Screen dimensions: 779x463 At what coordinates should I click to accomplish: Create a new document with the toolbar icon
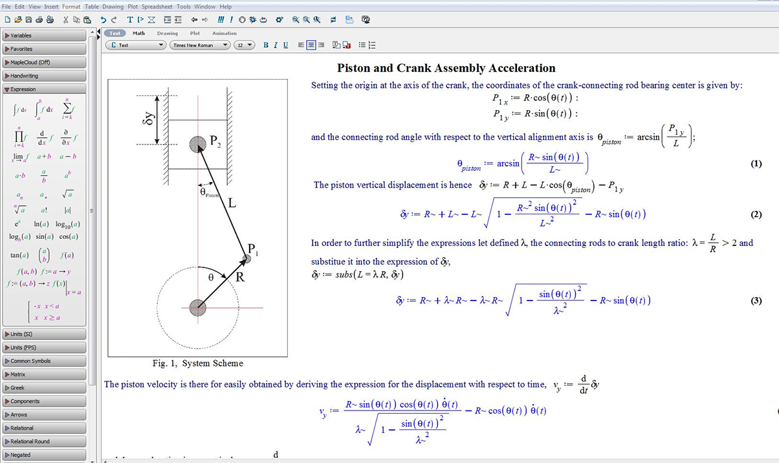click(8, 20)
